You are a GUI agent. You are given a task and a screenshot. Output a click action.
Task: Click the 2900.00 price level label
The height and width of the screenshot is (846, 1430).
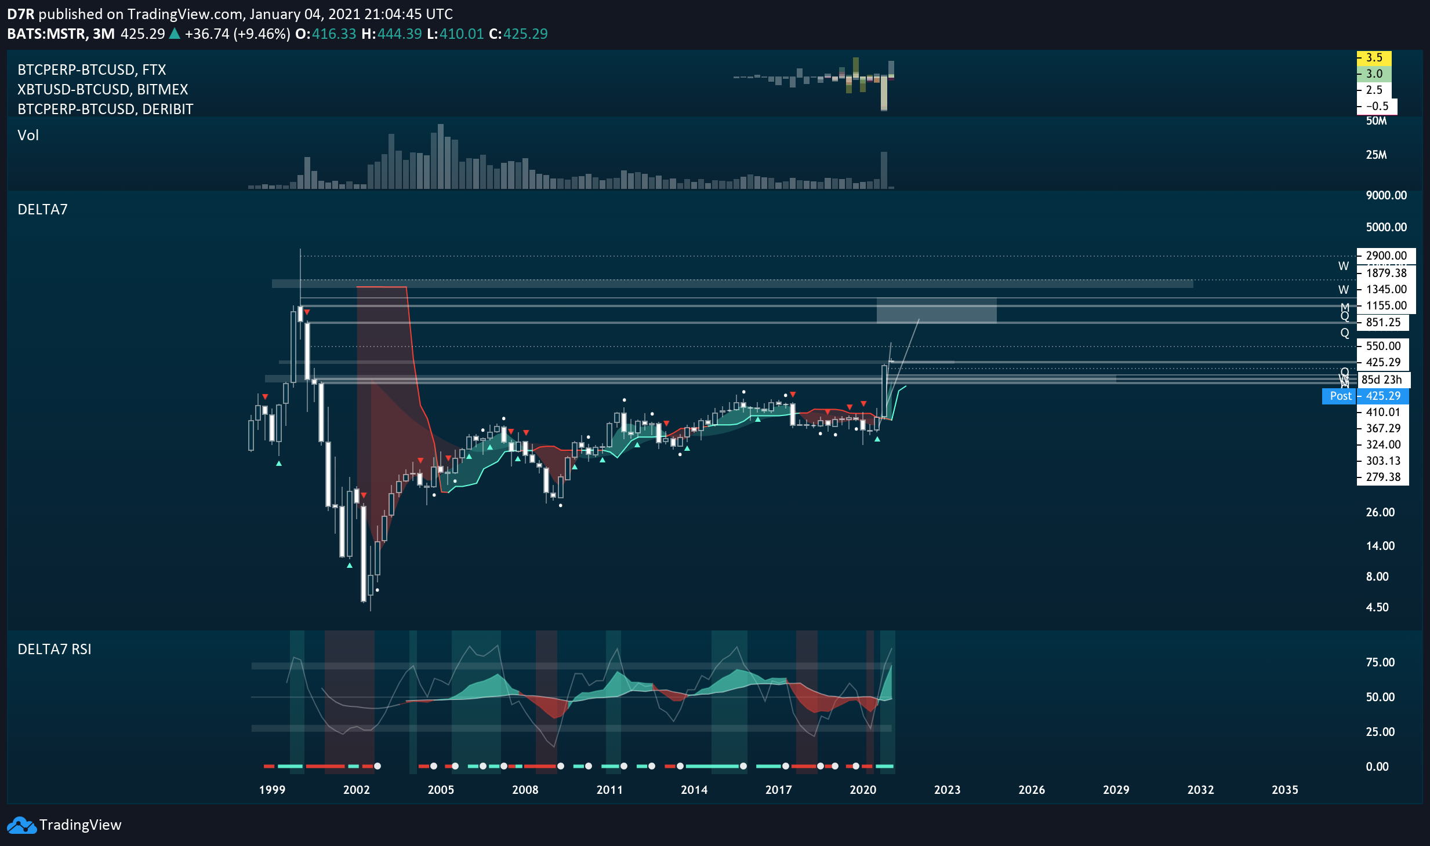pyautogui.click(x=1386, y=256)
